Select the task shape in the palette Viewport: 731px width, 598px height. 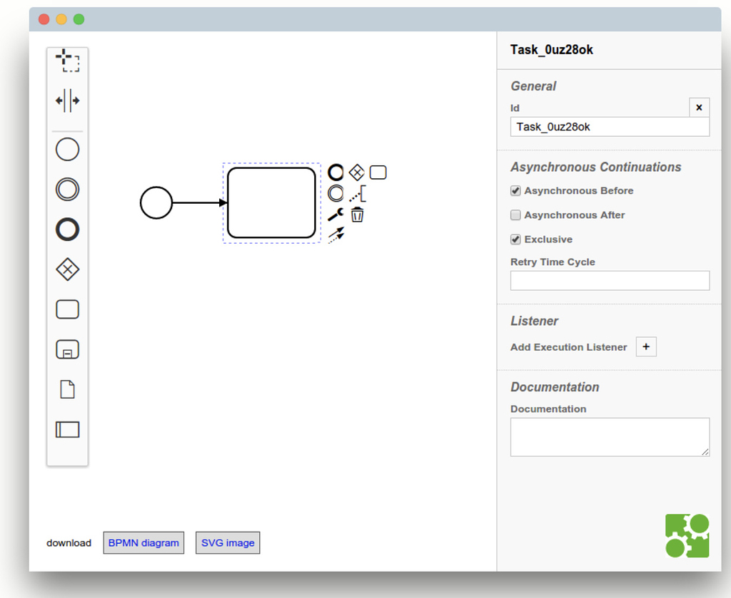pos(67,309)
